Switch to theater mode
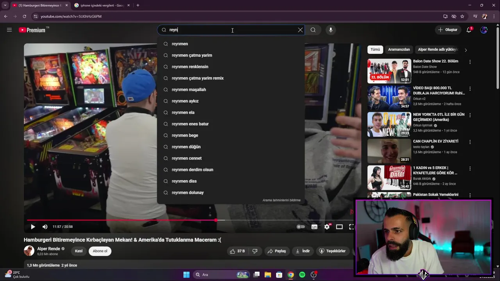The image size is (500, 281). tap(339, 227)
